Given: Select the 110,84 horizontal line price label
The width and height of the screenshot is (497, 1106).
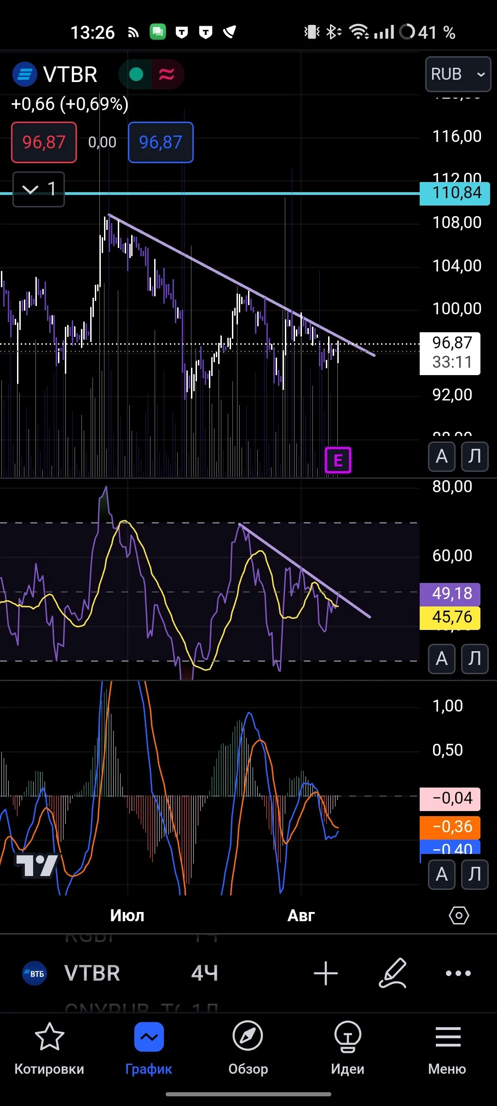Looking at the screenshot, I should 455,193.
